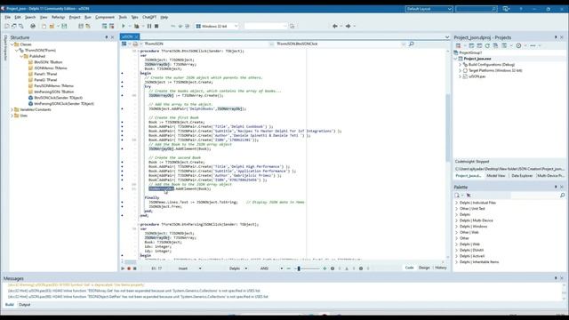Switch to the Build tab in Messages
Viewport: 569px width, 320px height.
pos(10,305)
